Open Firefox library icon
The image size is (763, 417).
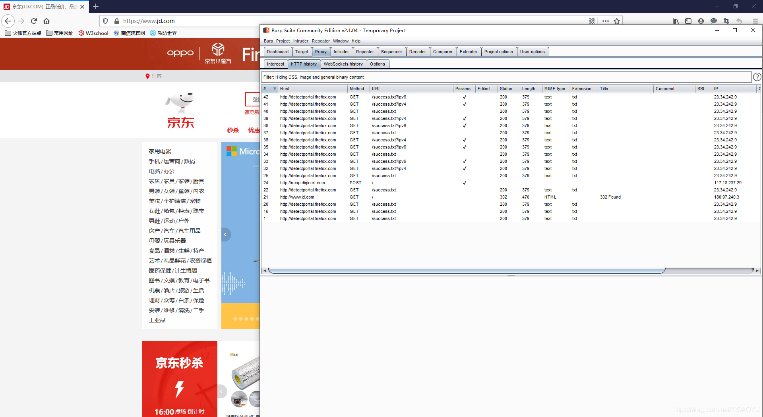pos(676,21)
